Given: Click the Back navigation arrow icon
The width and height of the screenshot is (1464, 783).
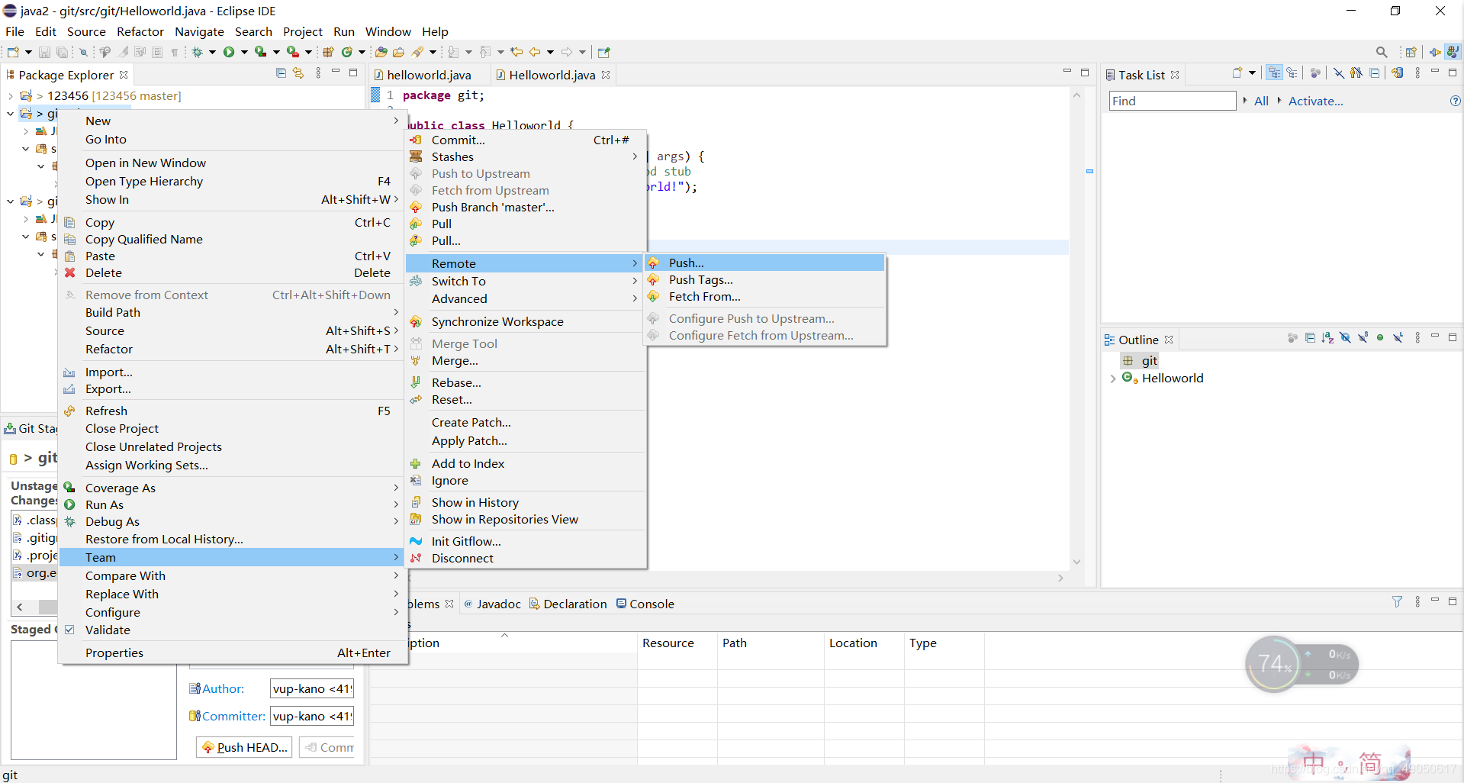Looking at the screenshot, I should tap(535, 52).
